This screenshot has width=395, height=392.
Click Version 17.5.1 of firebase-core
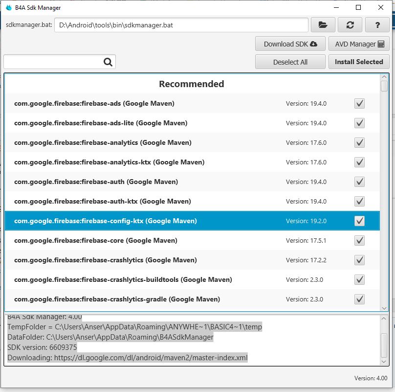306,240
